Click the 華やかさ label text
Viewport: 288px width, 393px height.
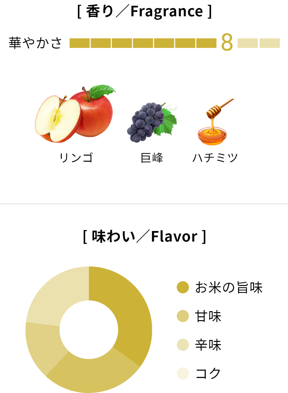click(x=35, y=43)
